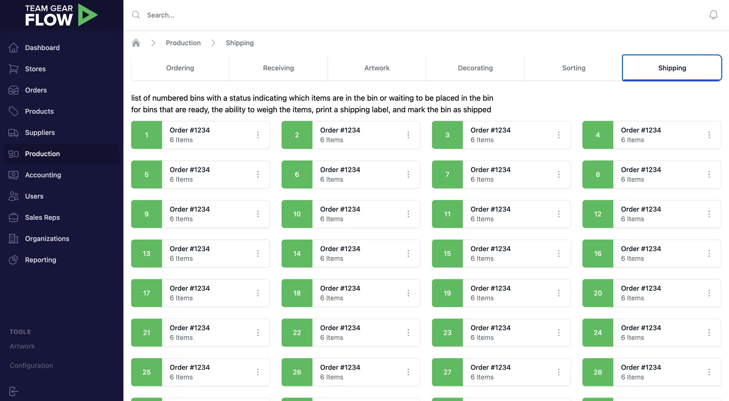The image size is (729, 401).
Task: Switch to the Ordering tab
Action: (180, 68)
